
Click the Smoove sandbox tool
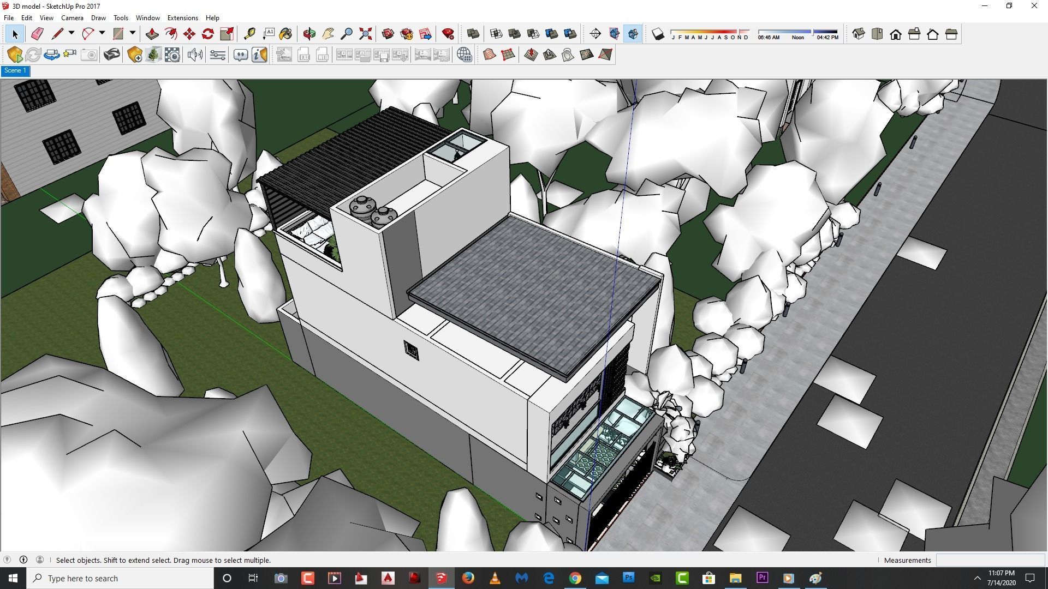click(x=531, y=55)
